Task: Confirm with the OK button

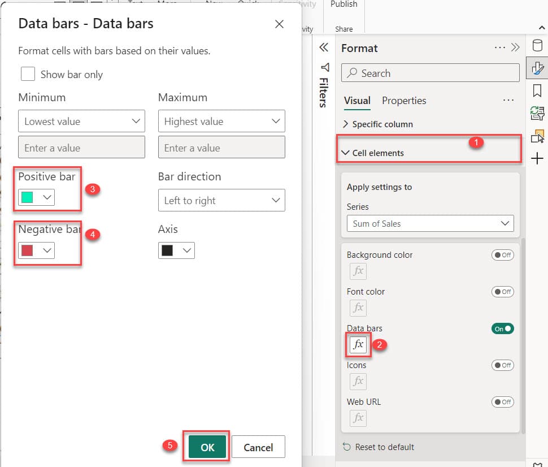Action: click(x=207, y=447)
